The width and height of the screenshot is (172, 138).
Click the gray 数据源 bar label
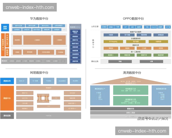point(4,61)
